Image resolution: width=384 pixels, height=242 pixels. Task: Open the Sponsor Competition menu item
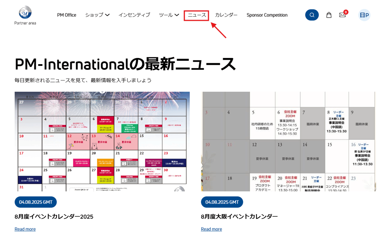[267, 15]
